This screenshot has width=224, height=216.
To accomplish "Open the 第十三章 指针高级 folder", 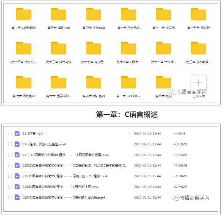I will click(x=59, y=48).
